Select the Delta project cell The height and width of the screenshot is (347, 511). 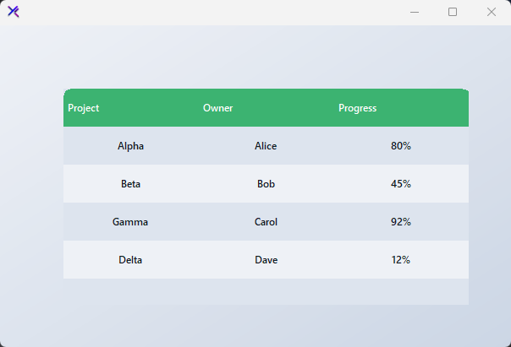point(130,260)
